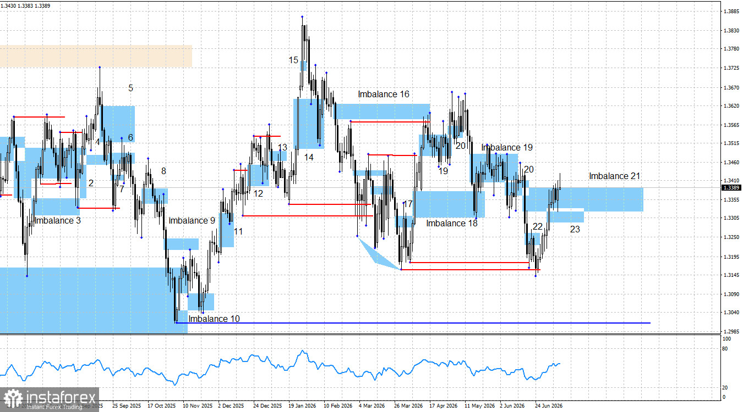Click the 10 Feb 2026 date label
This screenshot has height=412, width=743.
tap(338, 406)
